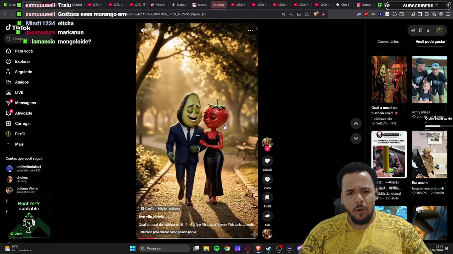This screenshot has width=453, height=254.
Task: Open Atividade in the TikTok sidebar
Action: click(23, 113)
